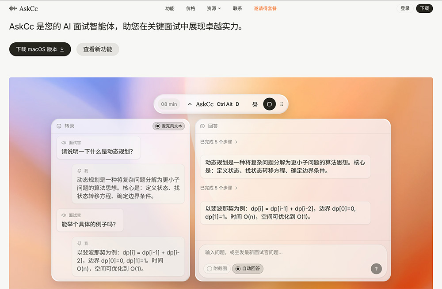Click speaker icon beside first 面试官 label

pyautogui.click(x=64, y=143)
